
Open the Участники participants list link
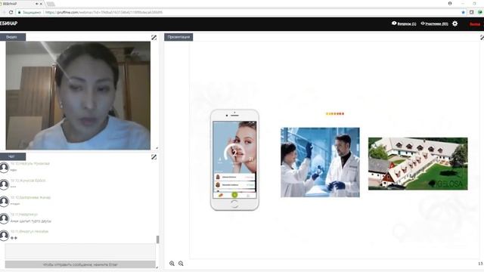pyautogui.click(x=434, y=23)
